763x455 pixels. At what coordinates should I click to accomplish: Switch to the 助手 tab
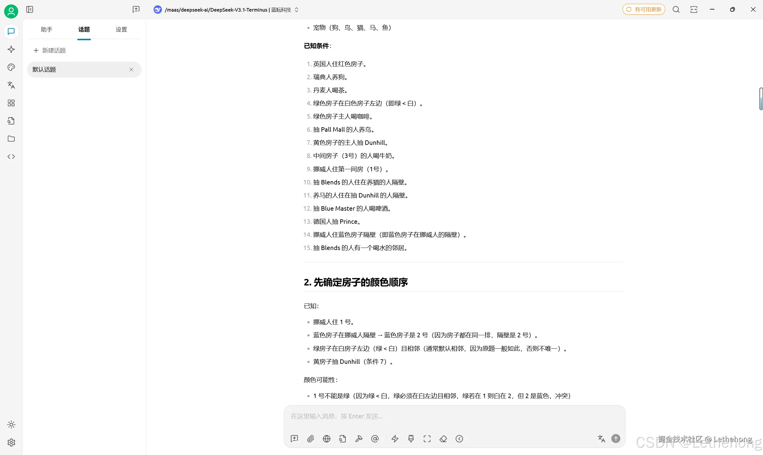pyautogui.click(x=46, y=29)
